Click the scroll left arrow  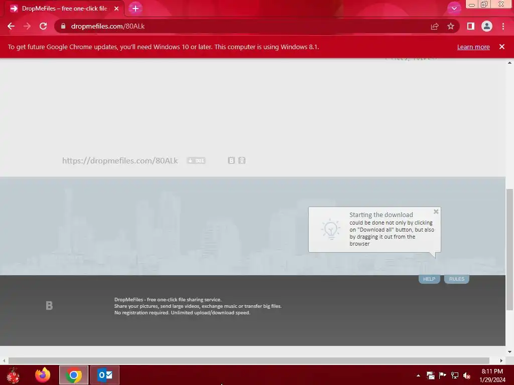point(4,360)
